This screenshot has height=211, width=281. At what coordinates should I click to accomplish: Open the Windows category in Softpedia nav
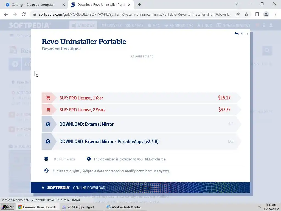click(x=83, y=25)
